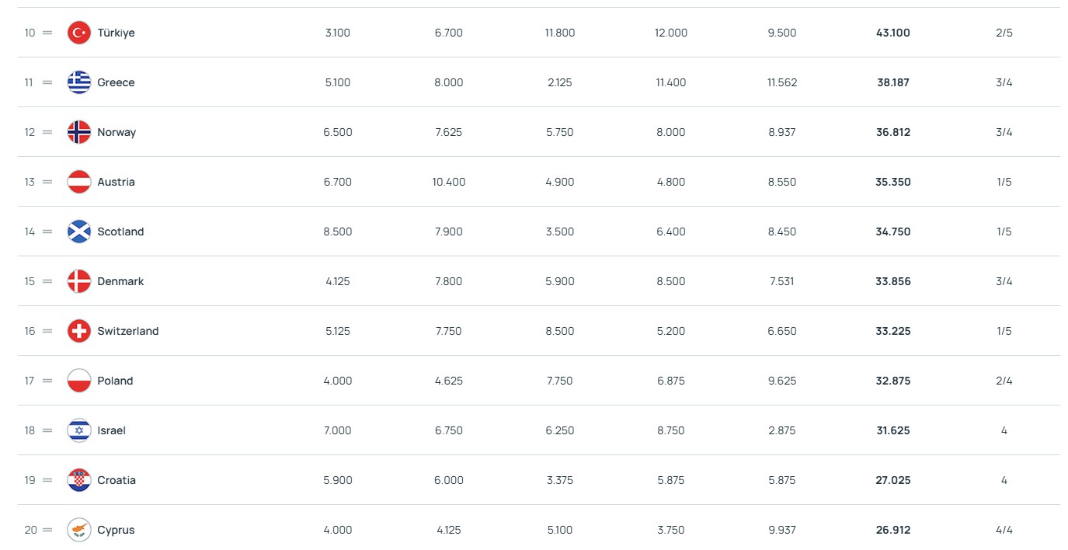
Task: Click the Croatia flag icon
Action: pyautogui.click(x=79, y=480)
